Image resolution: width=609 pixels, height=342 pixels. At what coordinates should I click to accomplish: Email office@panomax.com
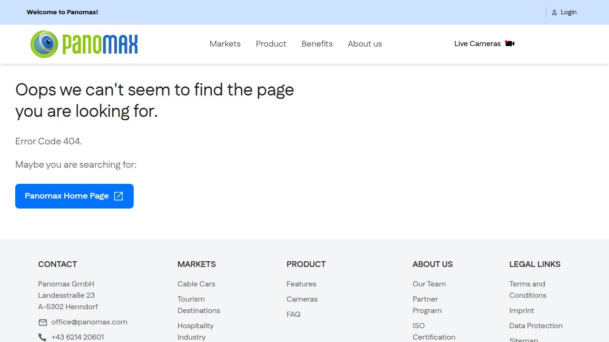pyautogui.click(x=89, y=322)
